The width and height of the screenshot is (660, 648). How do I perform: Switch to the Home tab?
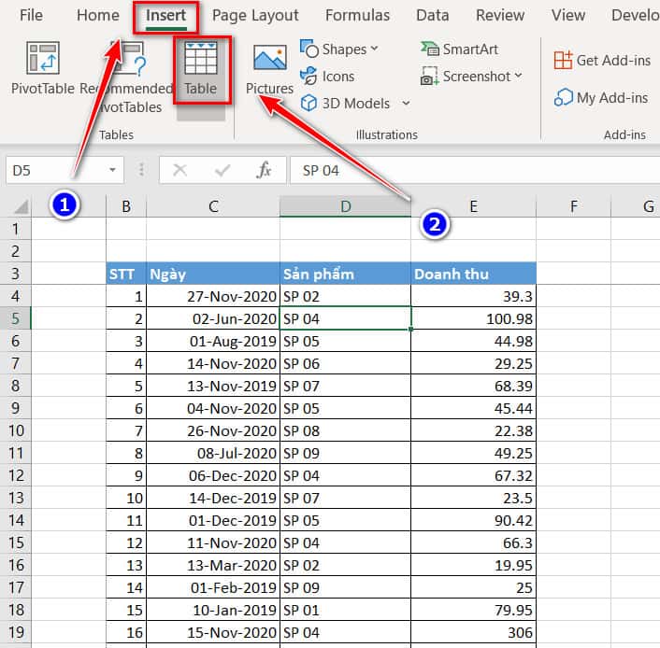pos(97,15)
